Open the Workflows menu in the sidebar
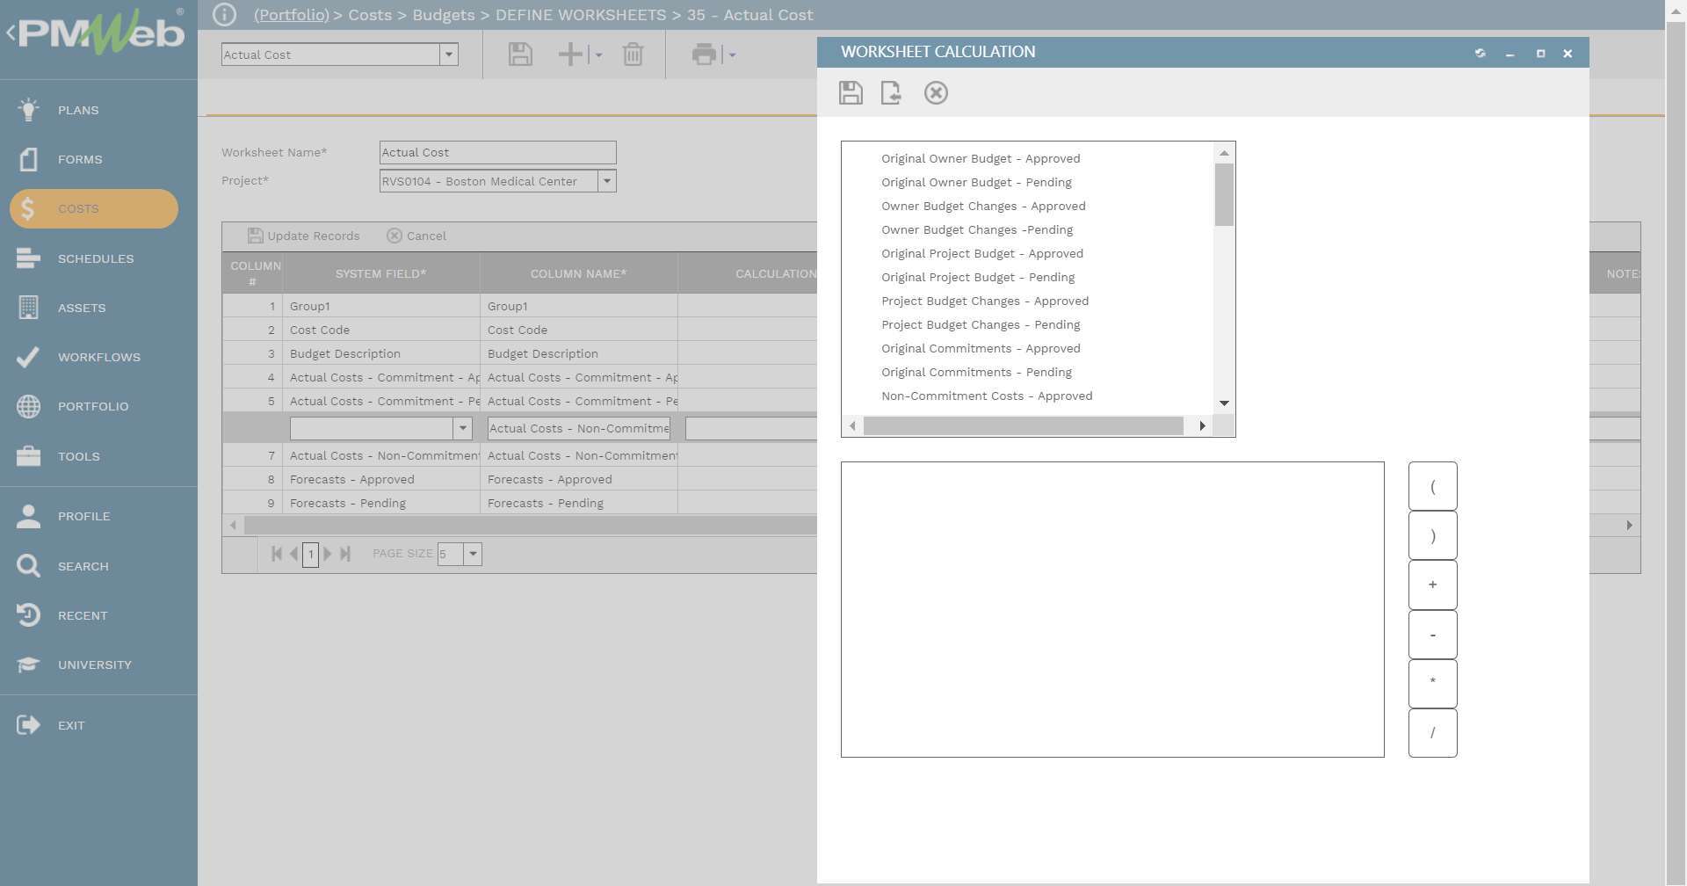 pyautogui.click(x=98, y=357)
